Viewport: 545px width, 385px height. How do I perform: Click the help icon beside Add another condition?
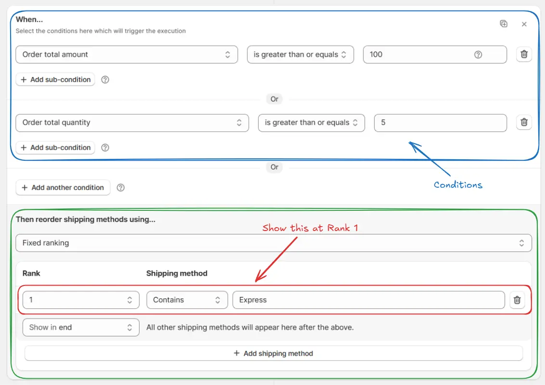pos(120,188)
